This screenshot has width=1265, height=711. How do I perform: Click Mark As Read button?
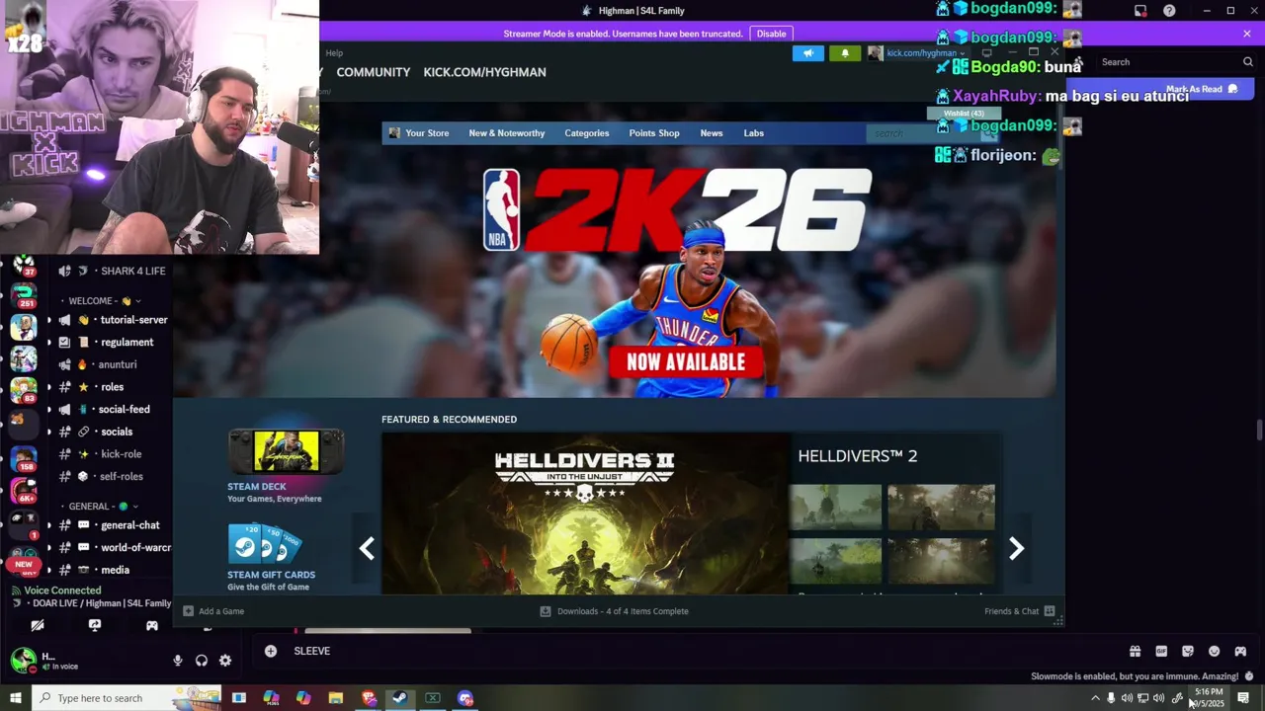pos(1201,89)
